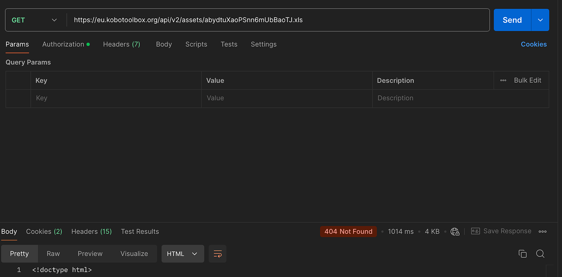The image size is (562, 277).
Task: Toggle line wrapping in the response viewer
Action: click(x=217, y=253)
